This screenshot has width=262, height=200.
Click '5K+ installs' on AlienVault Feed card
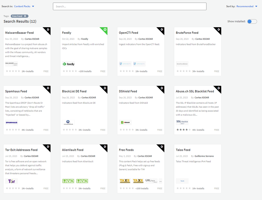(x=84, y=188)
